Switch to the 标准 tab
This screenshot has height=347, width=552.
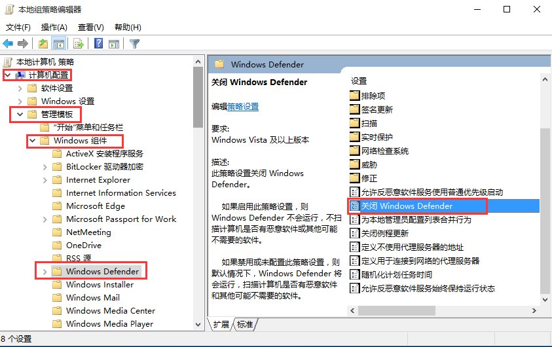click(245, 325)
